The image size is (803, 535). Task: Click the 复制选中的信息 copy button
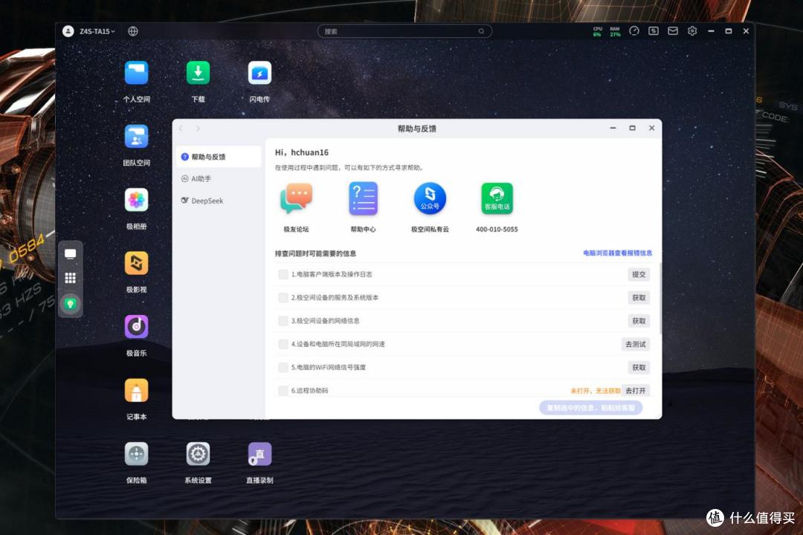tap(590, 408)
